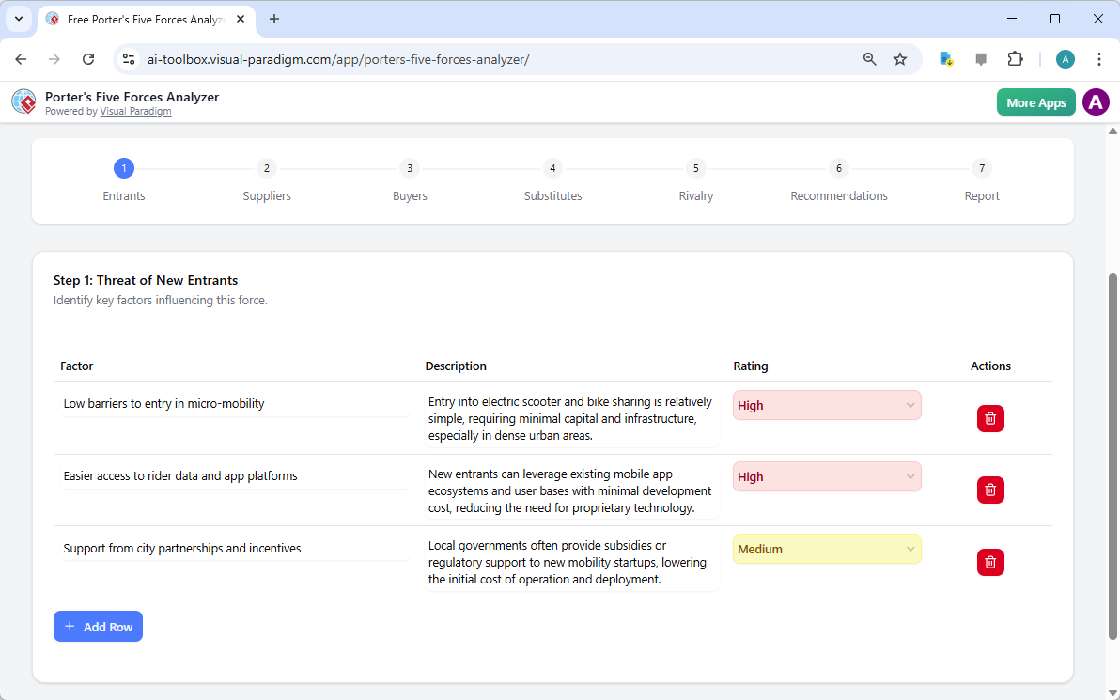Open the High rating dropdown for low barriers factor
Viewport: 1120px width, 700px height.
pos(826,405)
